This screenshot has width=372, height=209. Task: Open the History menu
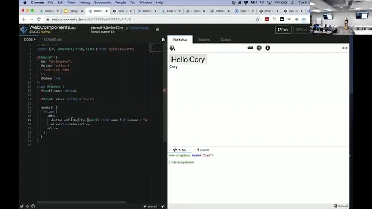point(84,2)
